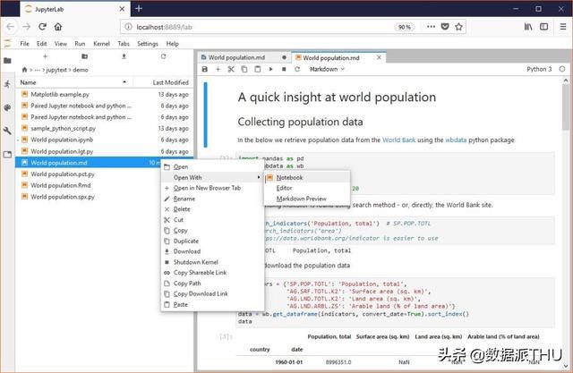Image resolution: width=573 pixels, height=373 pixels.
Task: Open the Kernel menu
Action: pyautogui.click(x=101, y=44)
